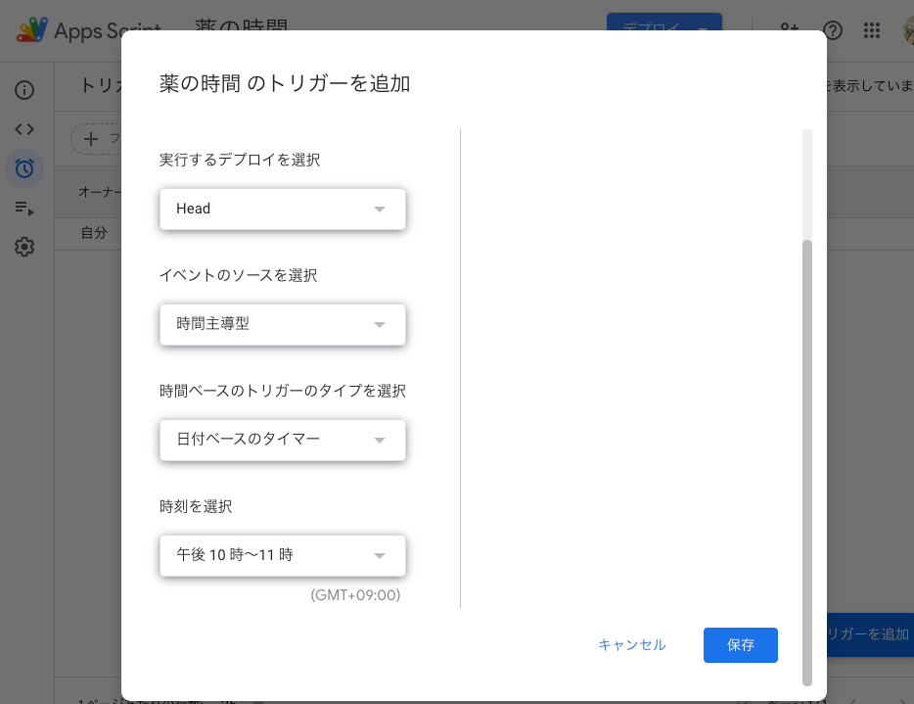Open Project Settings gear icon
The image size is (914, 704).
tap(24, 247)
